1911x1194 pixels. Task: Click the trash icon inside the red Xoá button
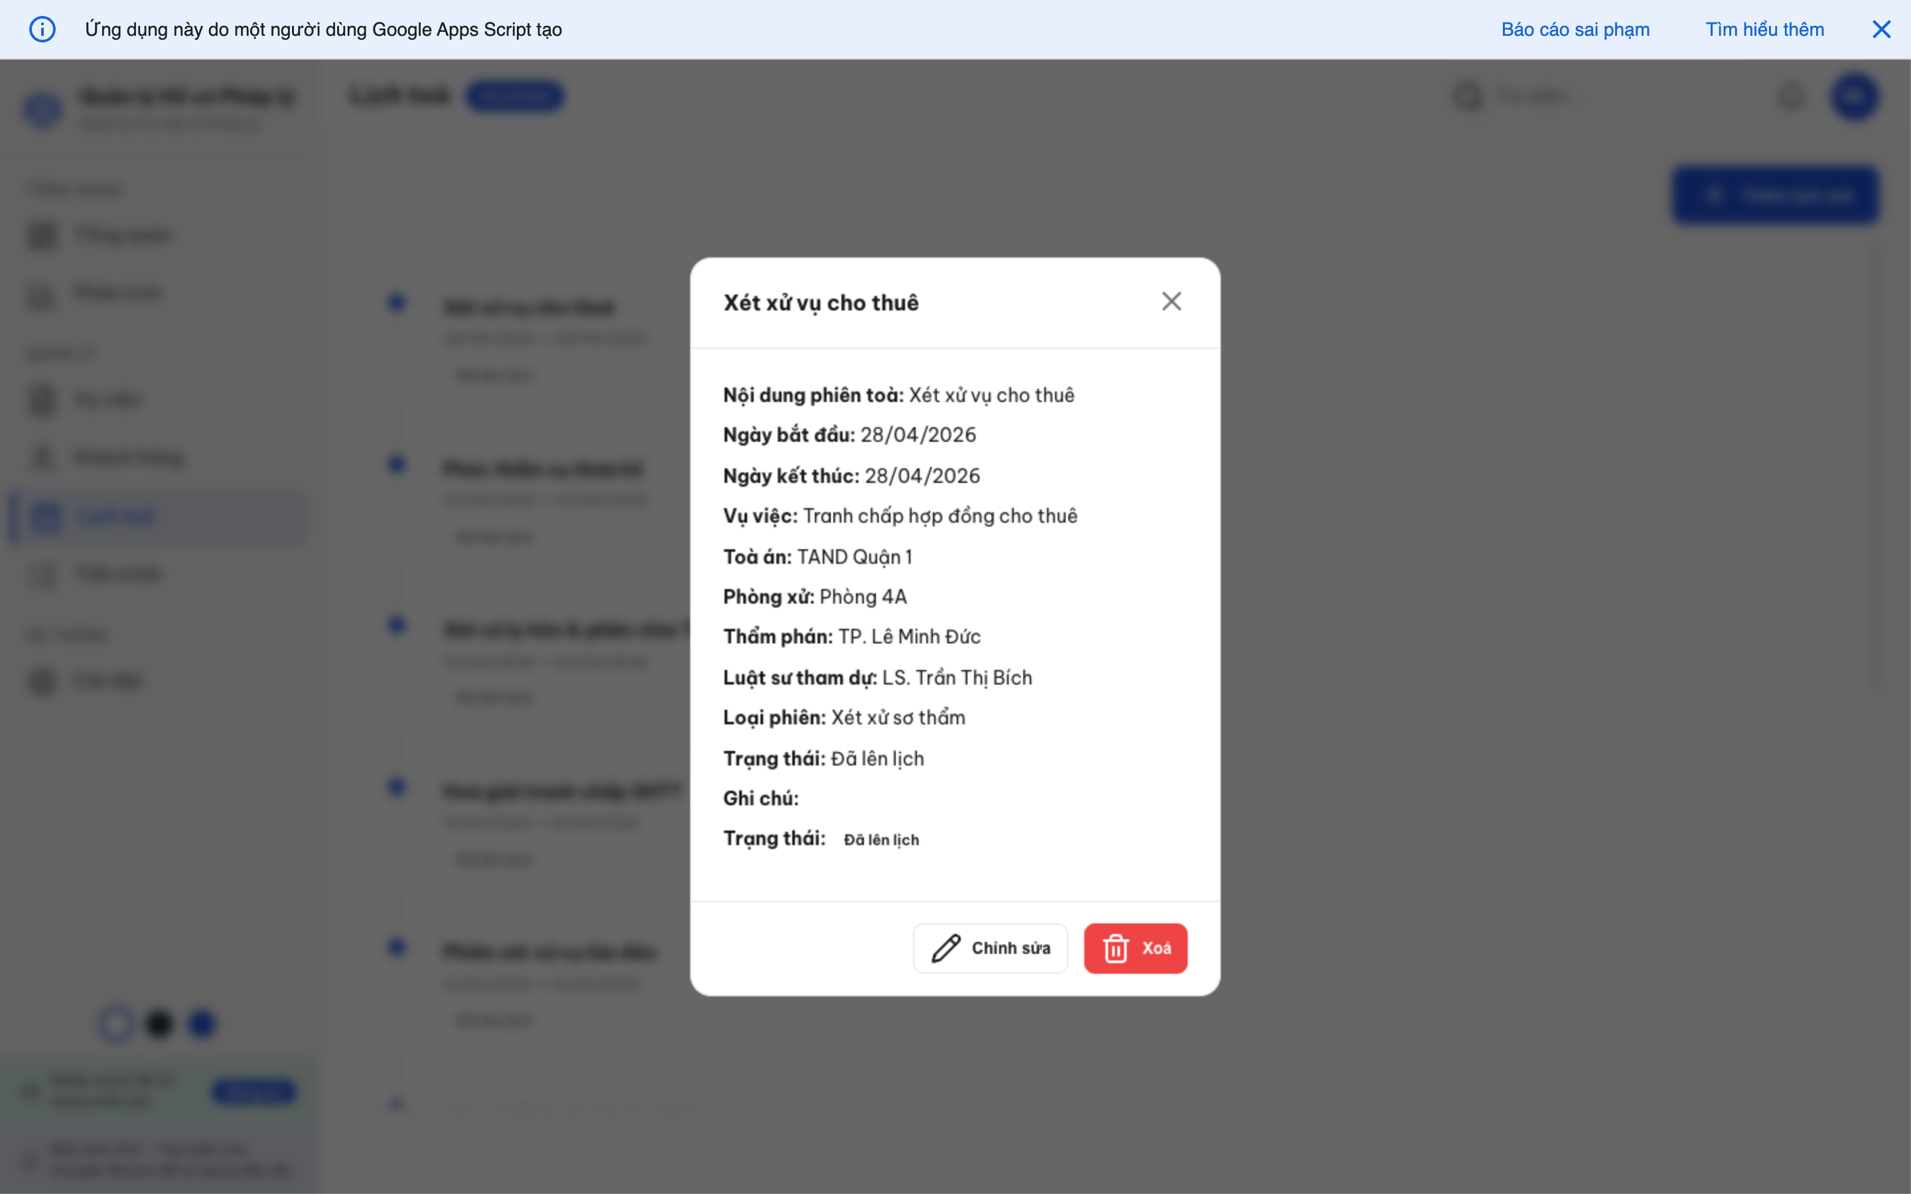(x=1116, y=948)
